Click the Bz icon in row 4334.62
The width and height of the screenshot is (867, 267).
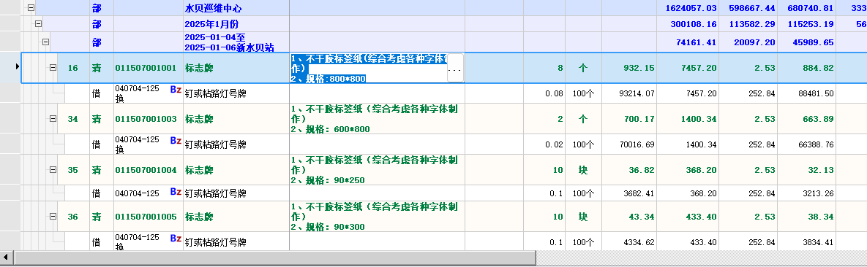coord(176,239)
